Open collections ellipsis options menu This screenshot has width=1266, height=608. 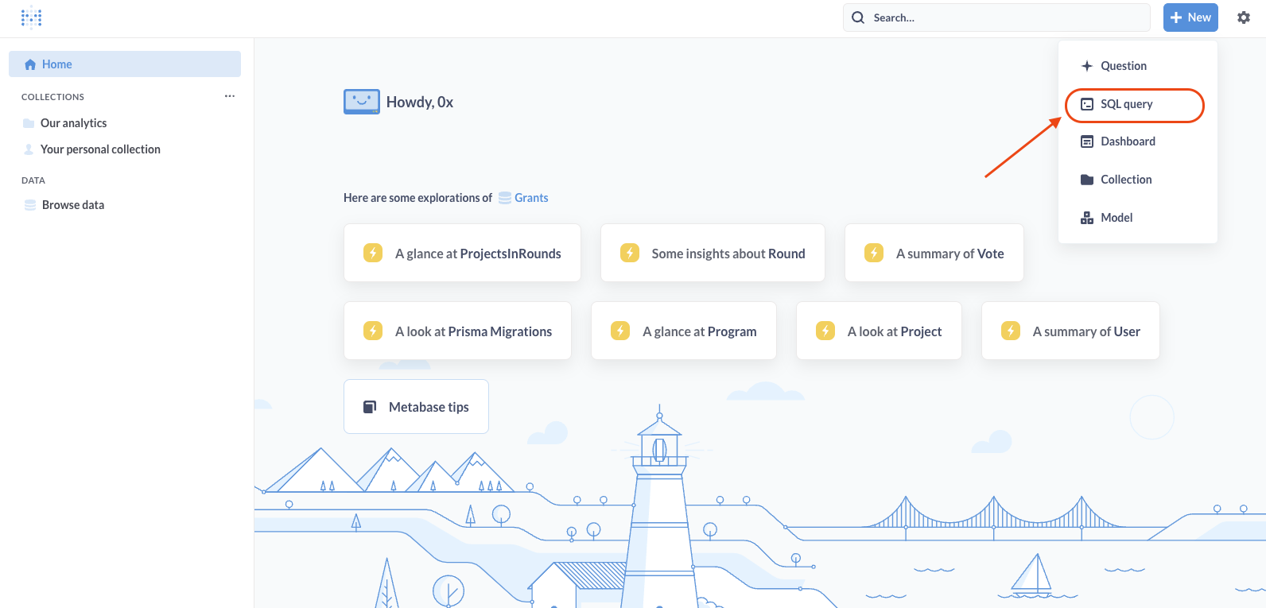click(230, 96)
